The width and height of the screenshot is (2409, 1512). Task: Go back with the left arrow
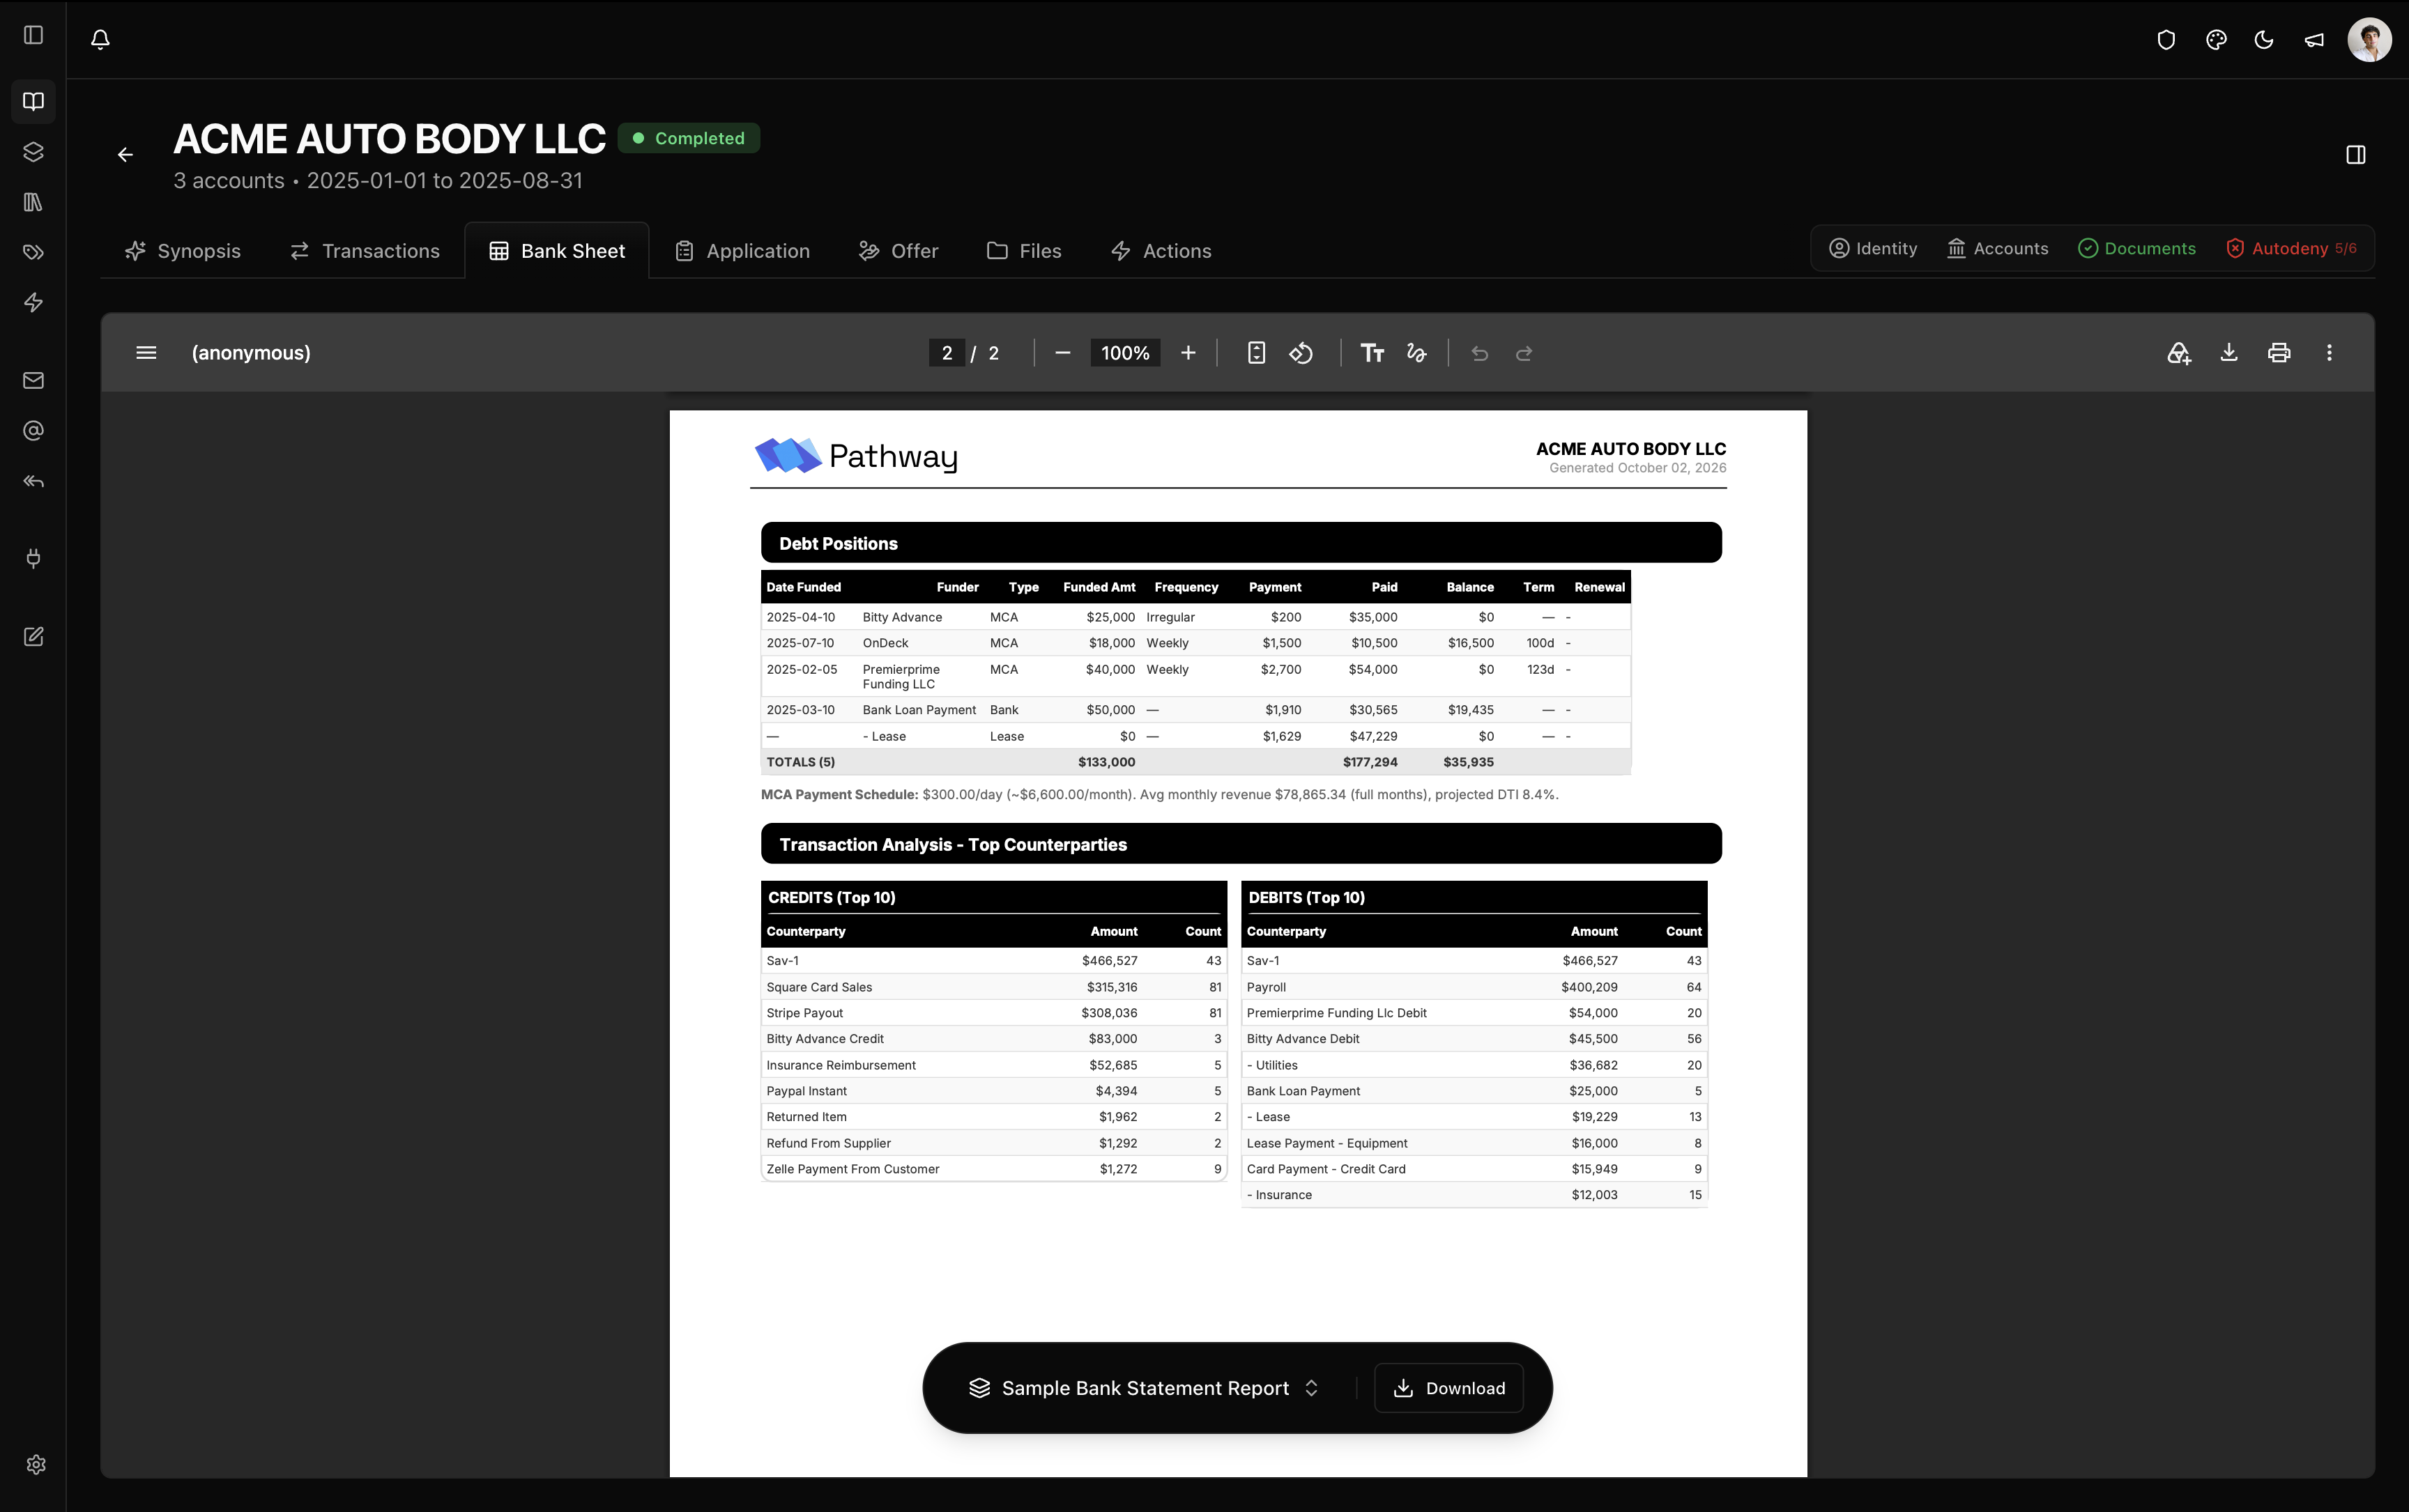[125, 155]
